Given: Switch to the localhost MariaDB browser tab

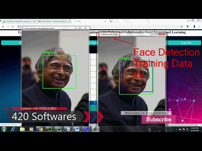Looking at the screenshot, I should pos(19,21).
